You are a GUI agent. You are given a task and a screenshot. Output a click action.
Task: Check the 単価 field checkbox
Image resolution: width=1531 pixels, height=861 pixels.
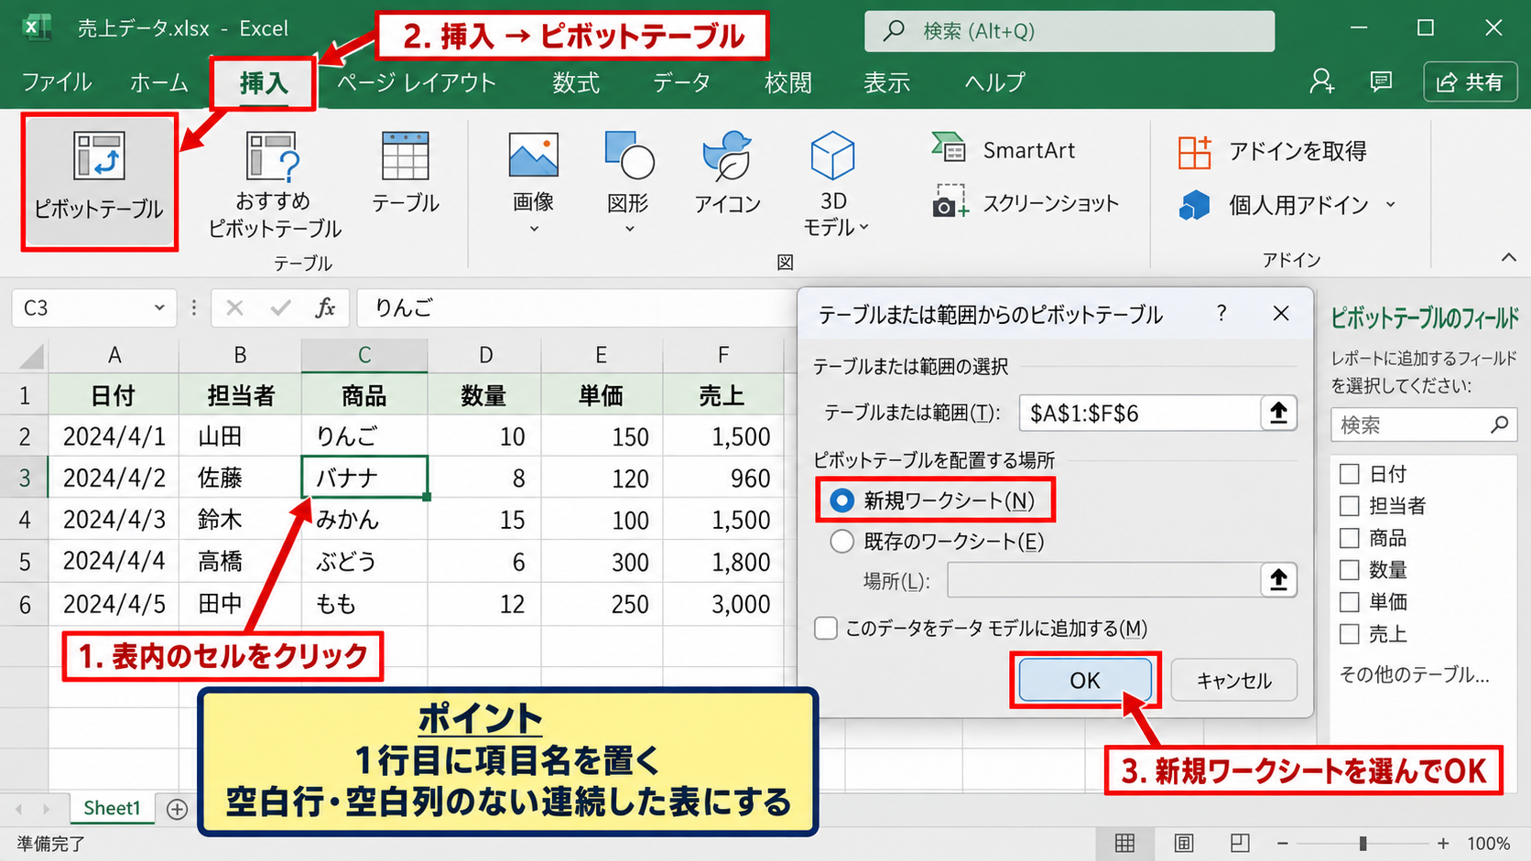coord(1349,602)
